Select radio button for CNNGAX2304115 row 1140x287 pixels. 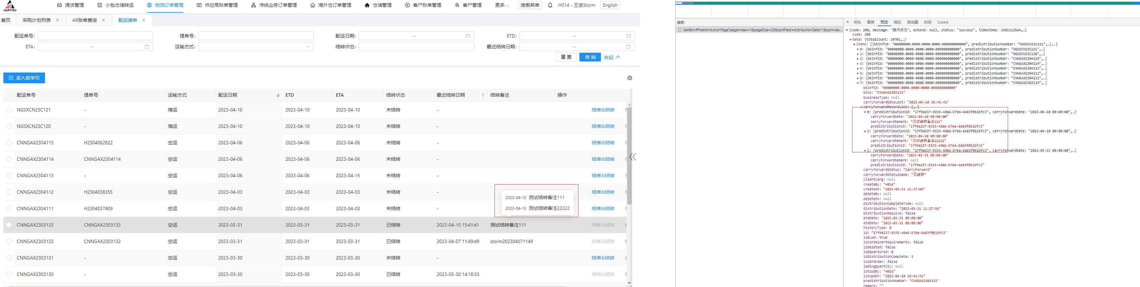pos(9,143)
